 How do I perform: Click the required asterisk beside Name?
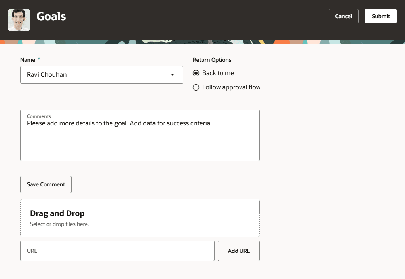(38, 59)
